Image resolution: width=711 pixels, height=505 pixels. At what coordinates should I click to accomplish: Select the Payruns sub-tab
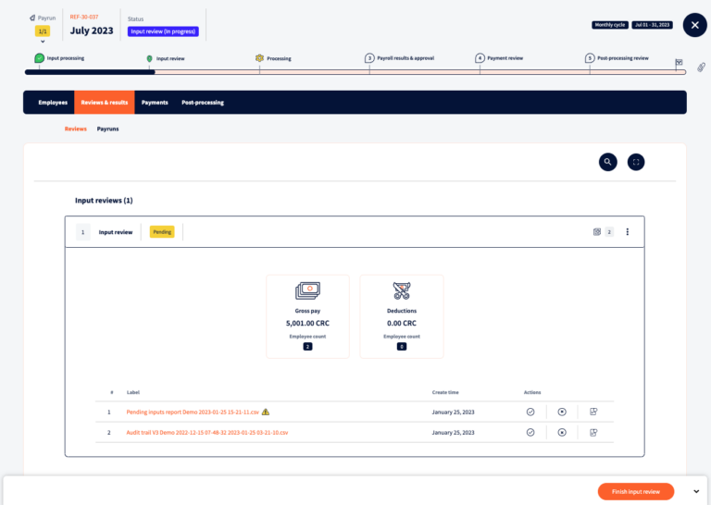click(107, 129)
